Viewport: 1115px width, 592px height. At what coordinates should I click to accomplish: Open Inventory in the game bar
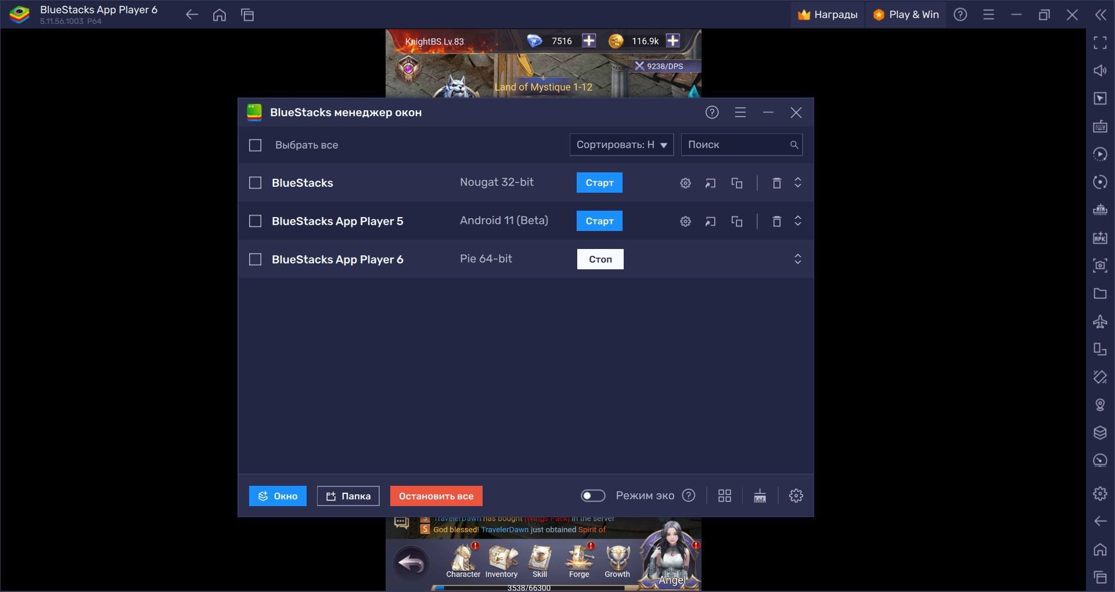point(502,562)
